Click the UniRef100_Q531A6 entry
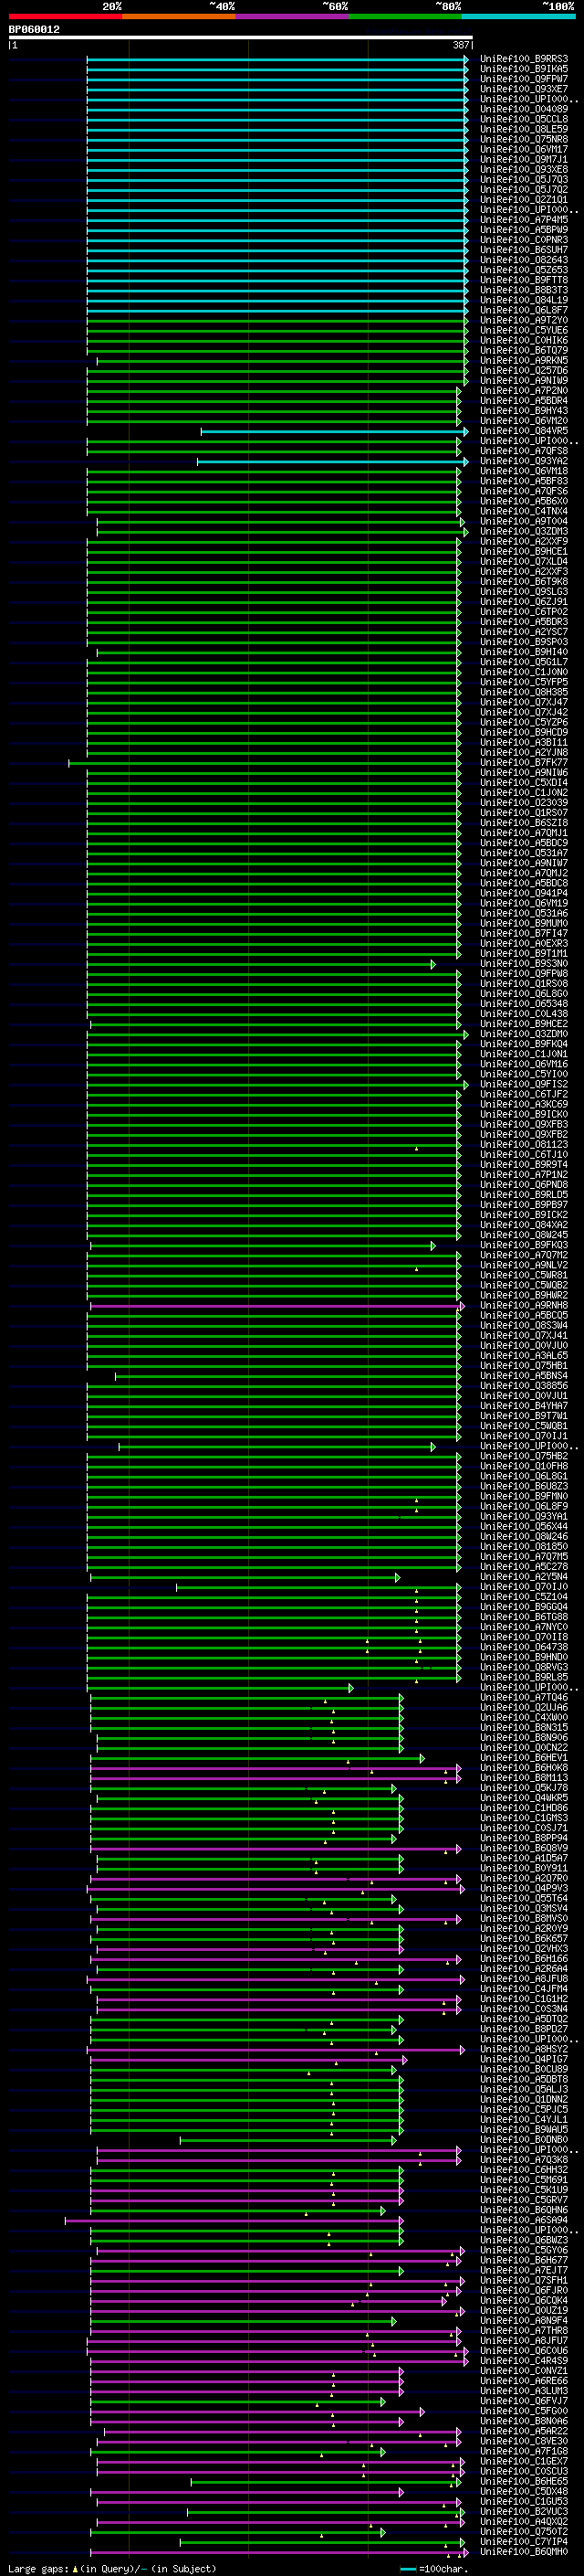584x2576 pixels. click(524, 913)
